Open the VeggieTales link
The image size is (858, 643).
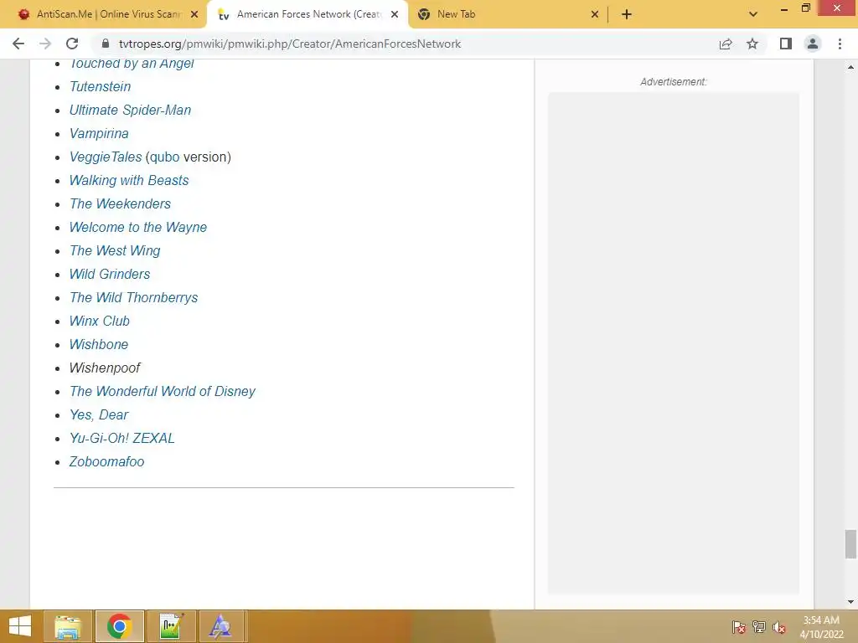[106, 157]
